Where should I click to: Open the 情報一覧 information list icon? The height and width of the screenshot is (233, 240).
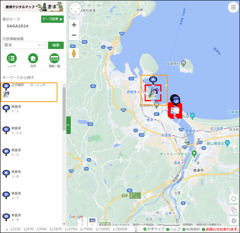(x=55, y=59)
